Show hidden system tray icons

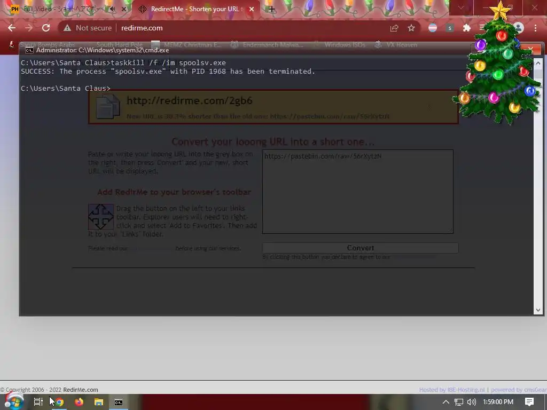point(446,402)
